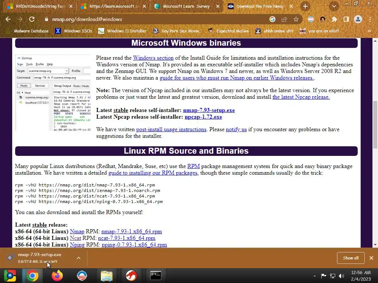The height and width of the screenshot is (283, 378).
Task: Click the Action Center flag icon
Action: pos(323,276)
